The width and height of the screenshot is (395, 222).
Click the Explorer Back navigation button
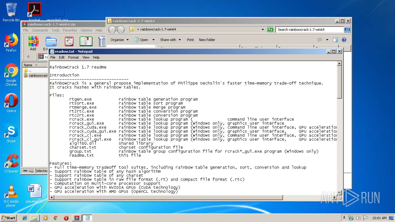click(x=112, y=30)
